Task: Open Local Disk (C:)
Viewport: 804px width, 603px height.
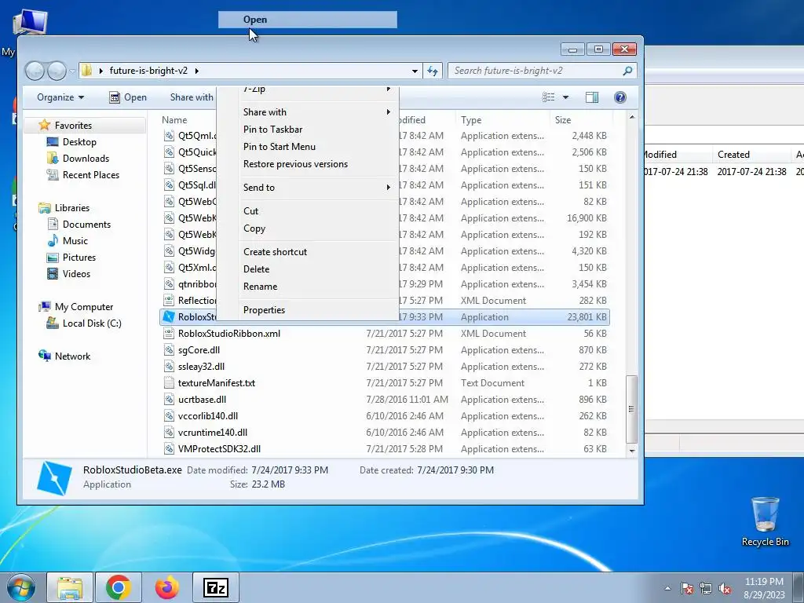Action: coord(92,323)
